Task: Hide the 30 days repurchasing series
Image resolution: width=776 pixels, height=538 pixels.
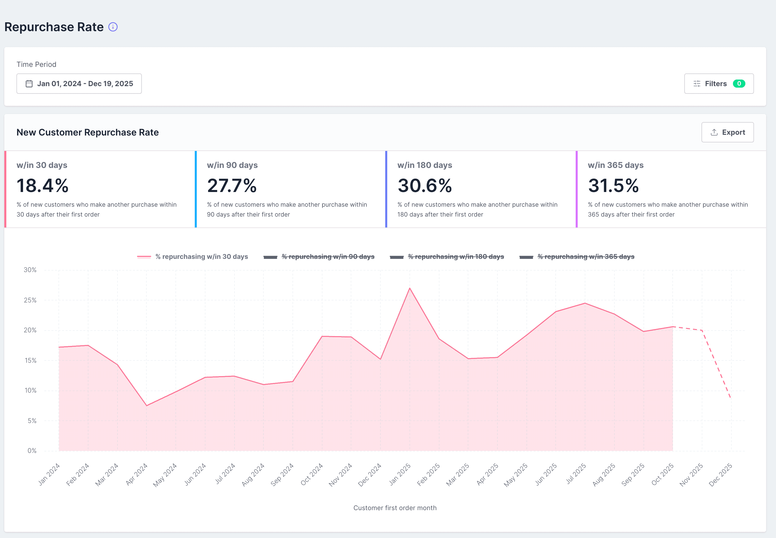Action: (x=202, y=257)
